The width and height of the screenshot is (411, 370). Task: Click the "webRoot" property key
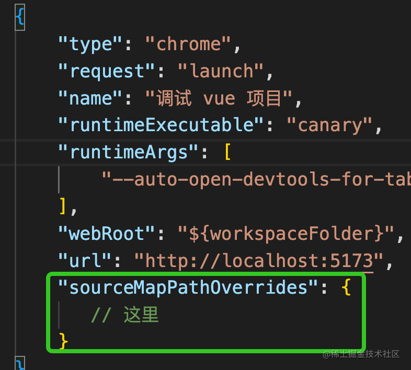point(107,234)
